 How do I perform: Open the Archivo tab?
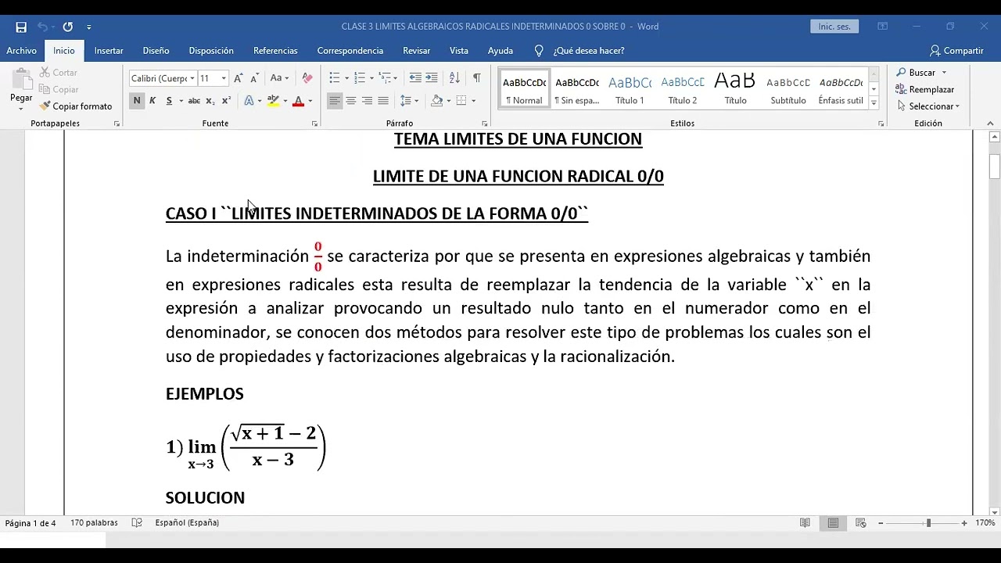22,51
